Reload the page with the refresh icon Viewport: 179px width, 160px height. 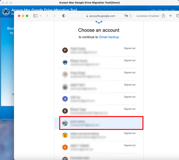(130, 16)
